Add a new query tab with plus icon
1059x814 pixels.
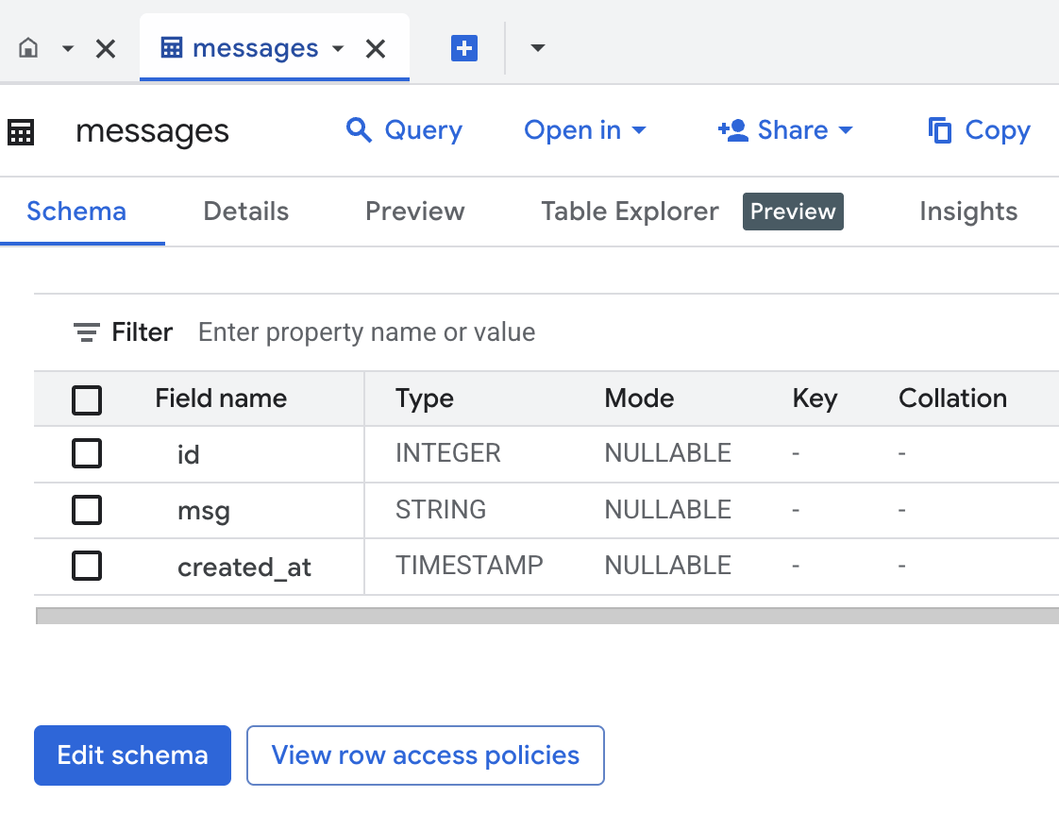pyautogui.click(x=464, y=48)
